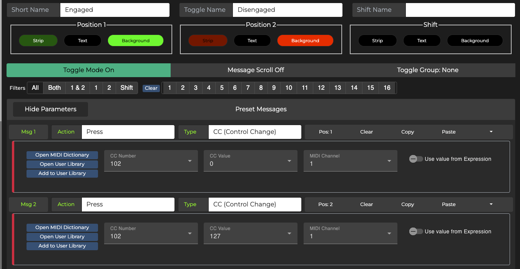Open Msg 1 CC Number dropdown
Viewport: 520px width, 269px height.
coord(151,161)
